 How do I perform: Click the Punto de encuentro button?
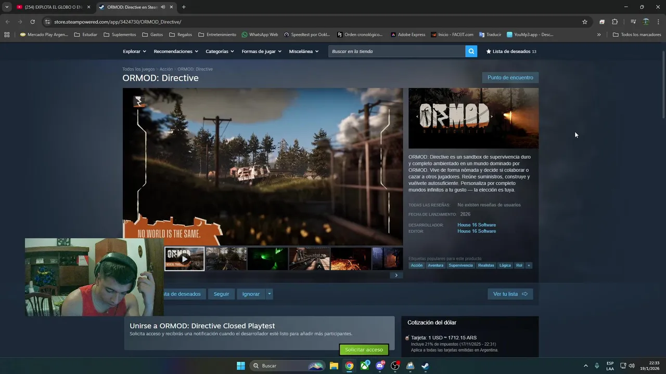pos(510,77)
